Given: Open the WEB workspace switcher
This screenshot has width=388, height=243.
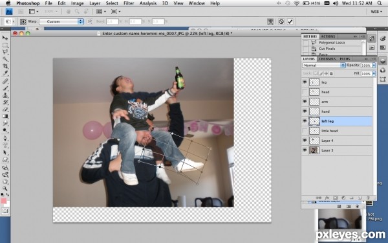Looking at the screenshot, I should 376,12.
